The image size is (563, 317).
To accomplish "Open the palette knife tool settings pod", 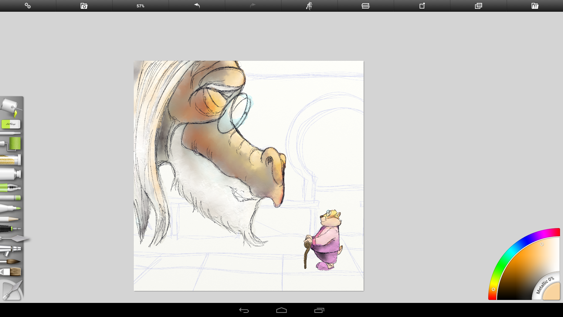I will click(12, 290).
